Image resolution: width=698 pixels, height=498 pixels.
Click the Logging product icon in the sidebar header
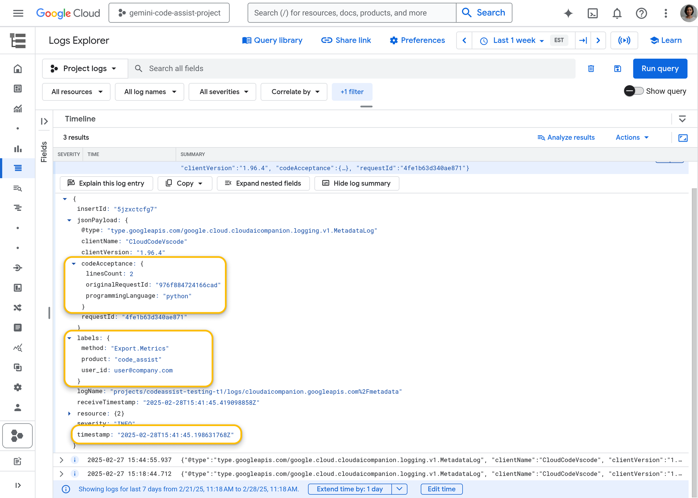(x=18, y=41)
